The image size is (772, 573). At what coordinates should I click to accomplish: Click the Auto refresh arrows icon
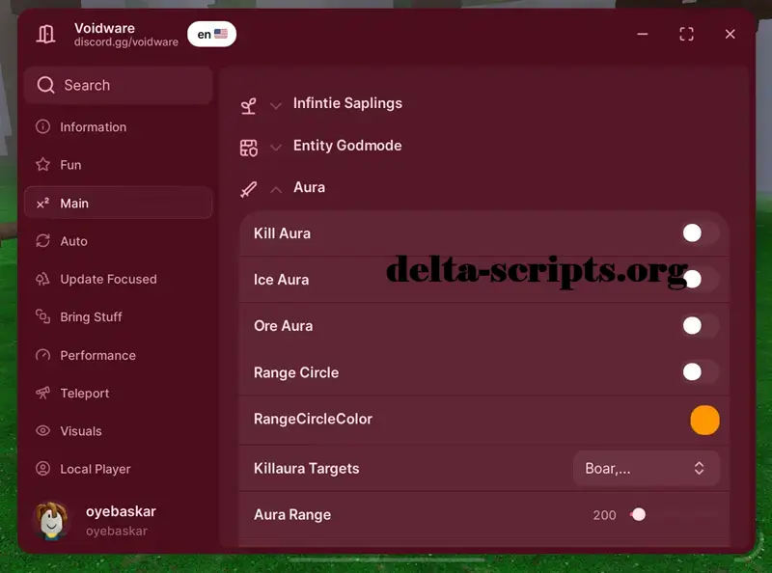pos(42,241)
